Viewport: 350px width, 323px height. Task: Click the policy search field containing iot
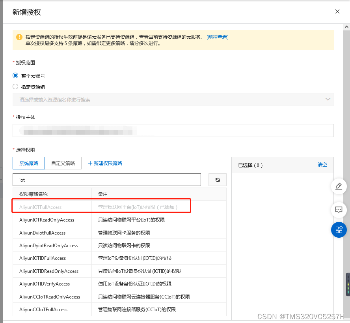(107, 180)
